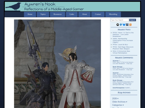Expand the 2026 archive dropdown

point(115,98)
